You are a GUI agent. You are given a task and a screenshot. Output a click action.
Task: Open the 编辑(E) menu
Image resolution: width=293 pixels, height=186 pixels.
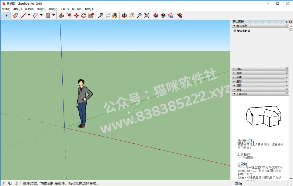click(x=17, y=9)
